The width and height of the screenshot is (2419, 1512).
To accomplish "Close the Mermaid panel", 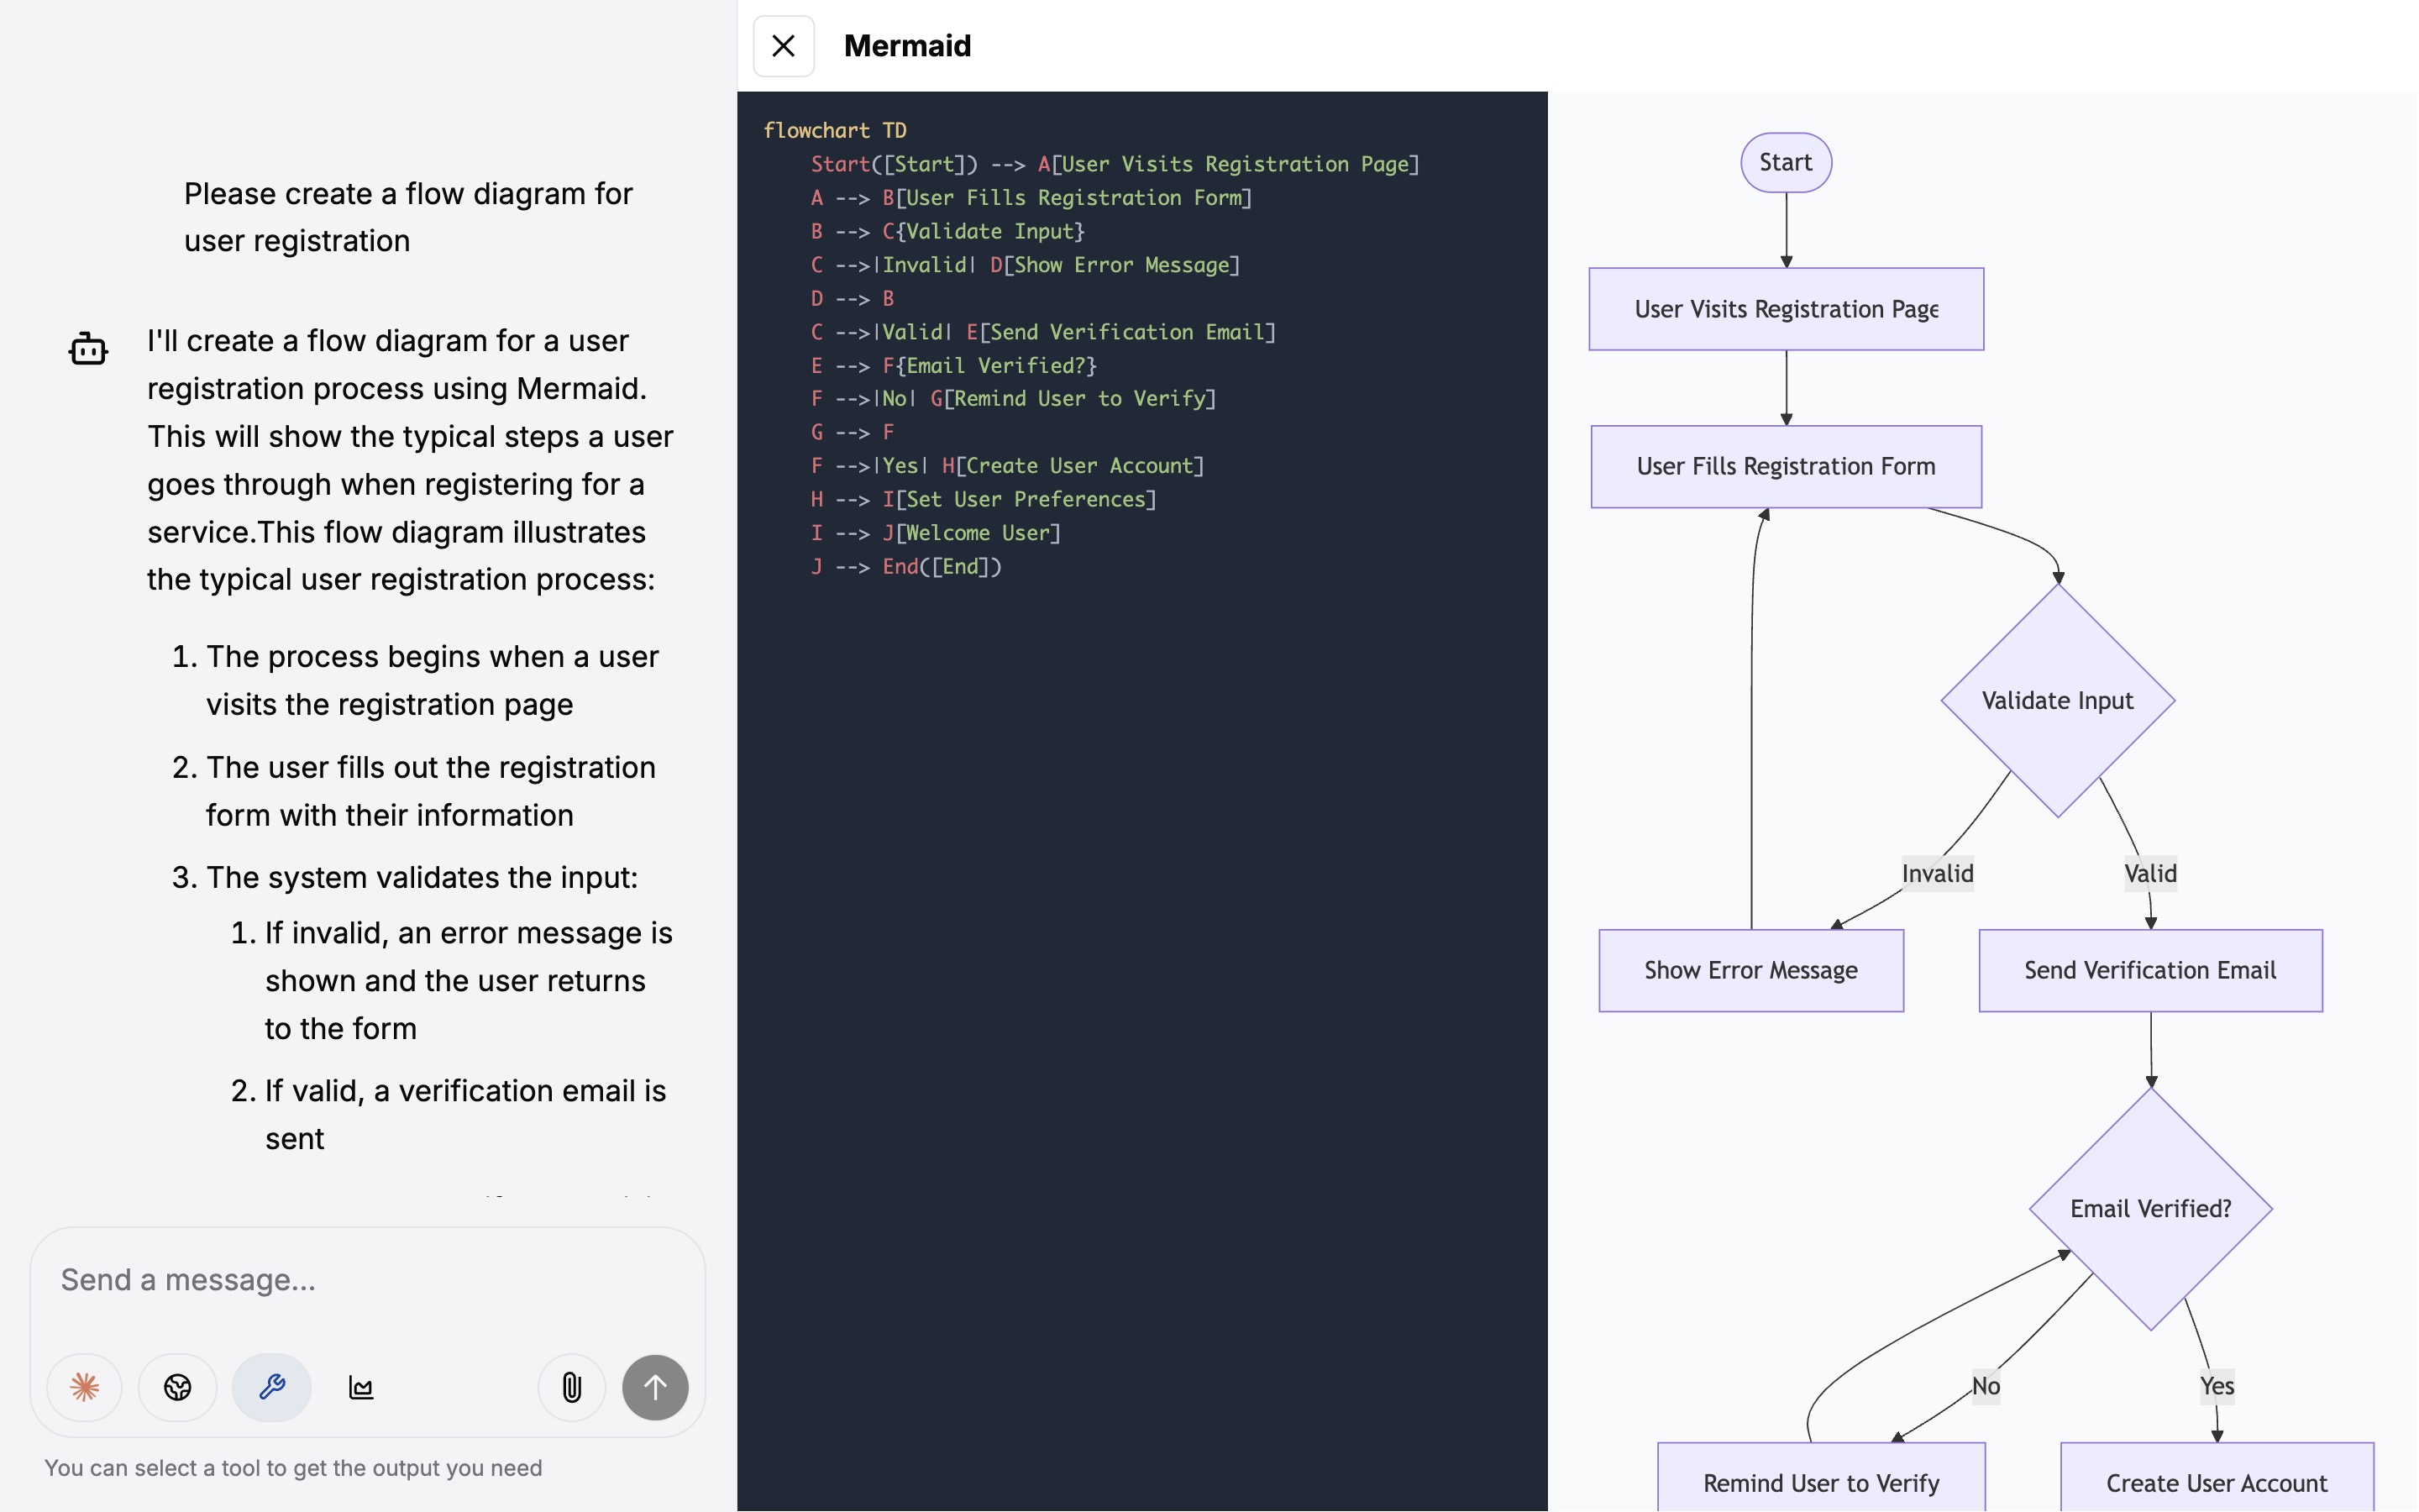I will pos(784,46).
